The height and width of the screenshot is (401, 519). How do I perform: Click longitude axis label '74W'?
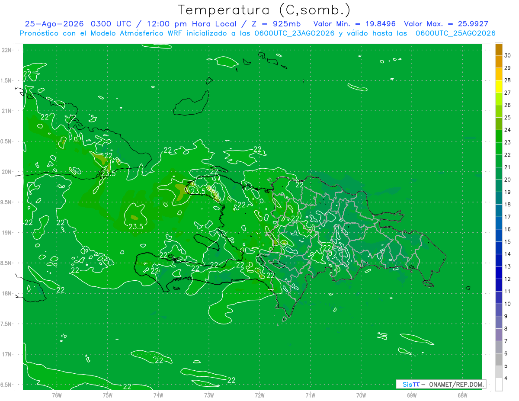click(x=158, y=395)
